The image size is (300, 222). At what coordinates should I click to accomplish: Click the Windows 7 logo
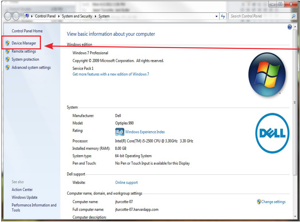coord(267,74)
